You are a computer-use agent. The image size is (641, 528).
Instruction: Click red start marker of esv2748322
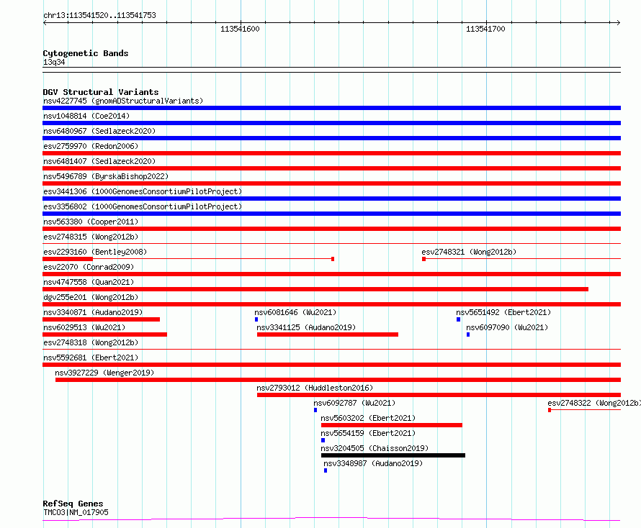(550, 410)
